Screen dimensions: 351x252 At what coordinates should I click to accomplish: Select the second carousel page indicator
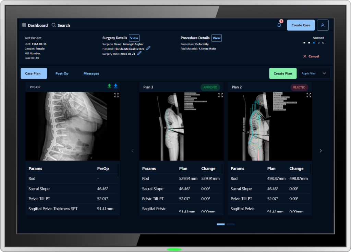click(x=231, y=224)
